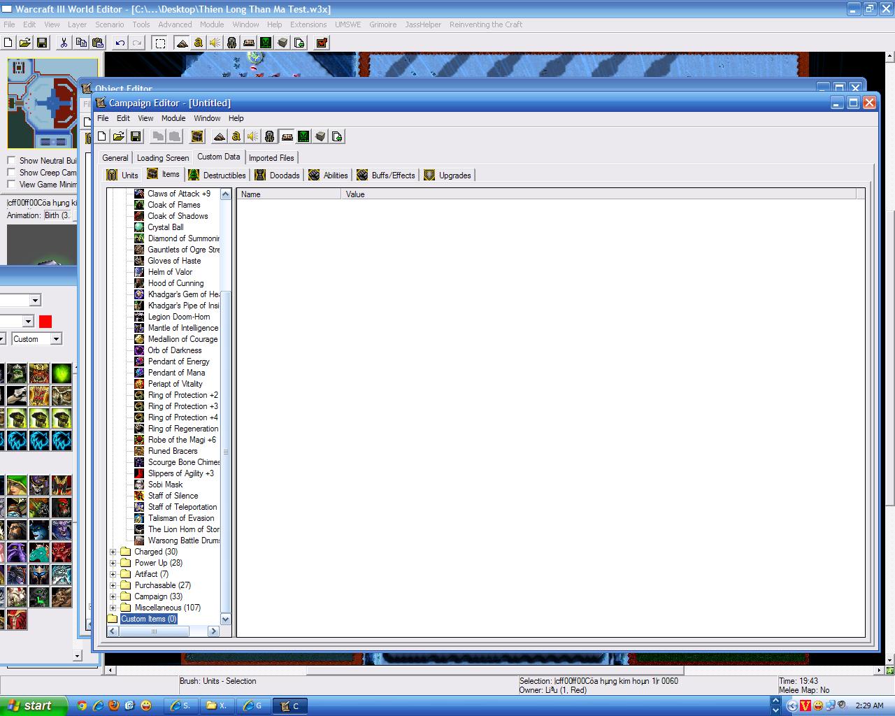Viewport: 895px width, 716px height.
Task: Expand the Artifact (7) folder
Action: click(x=113, y=574)
